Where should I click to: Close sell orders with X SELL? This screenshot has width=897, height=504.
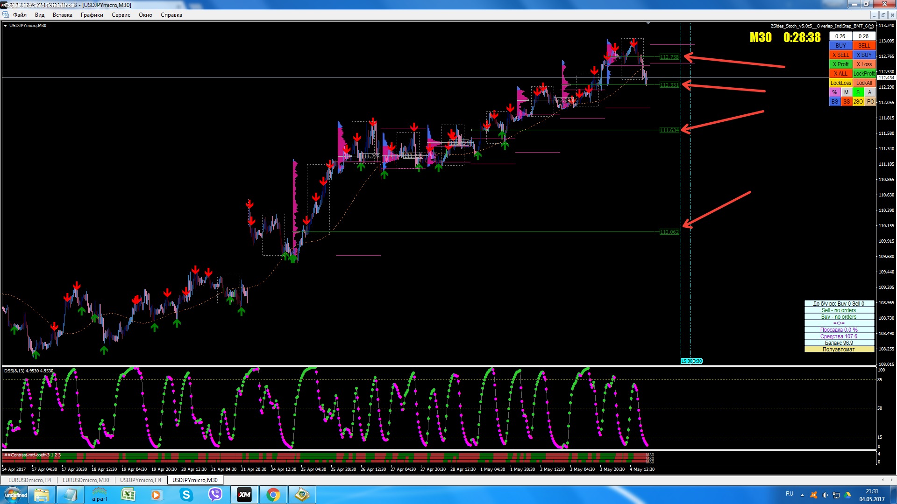point(841,55)
